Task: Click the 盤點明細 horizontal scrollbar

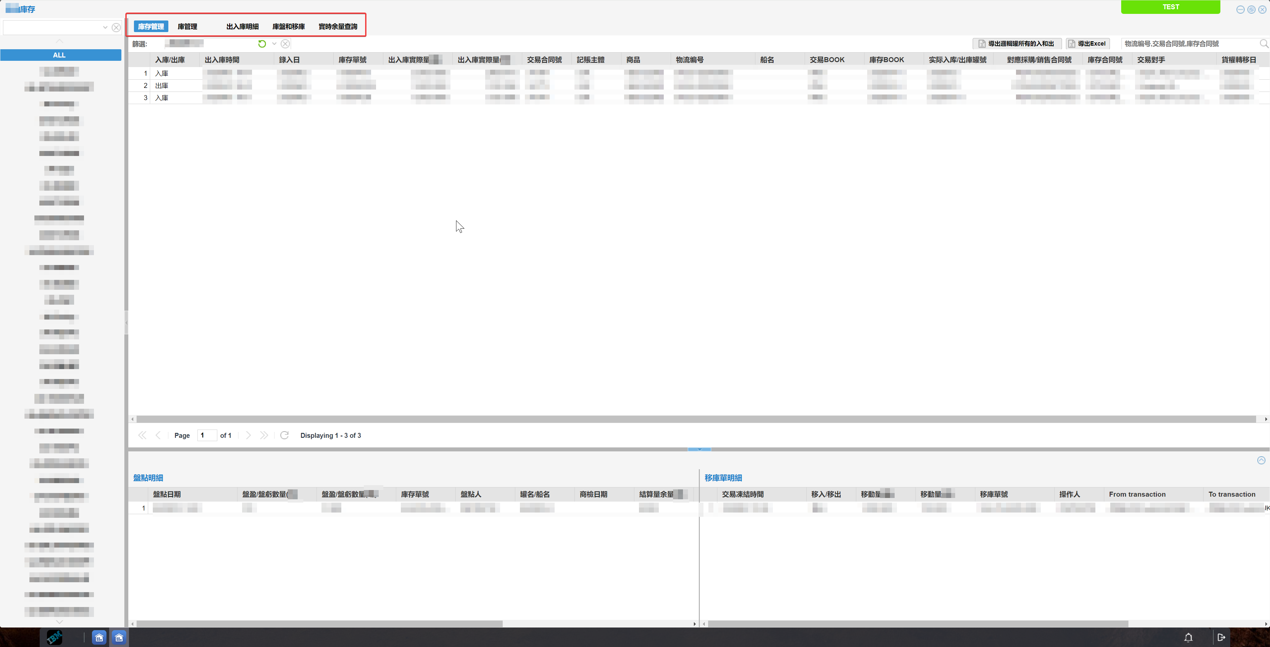Action: (x=319, y=624)
